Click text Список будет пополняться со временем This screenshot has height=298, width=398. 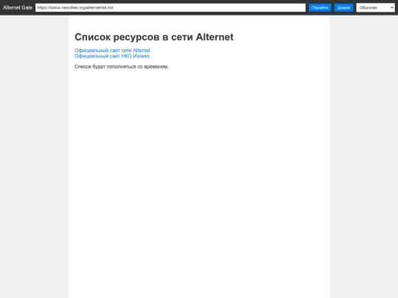[122, 67]
